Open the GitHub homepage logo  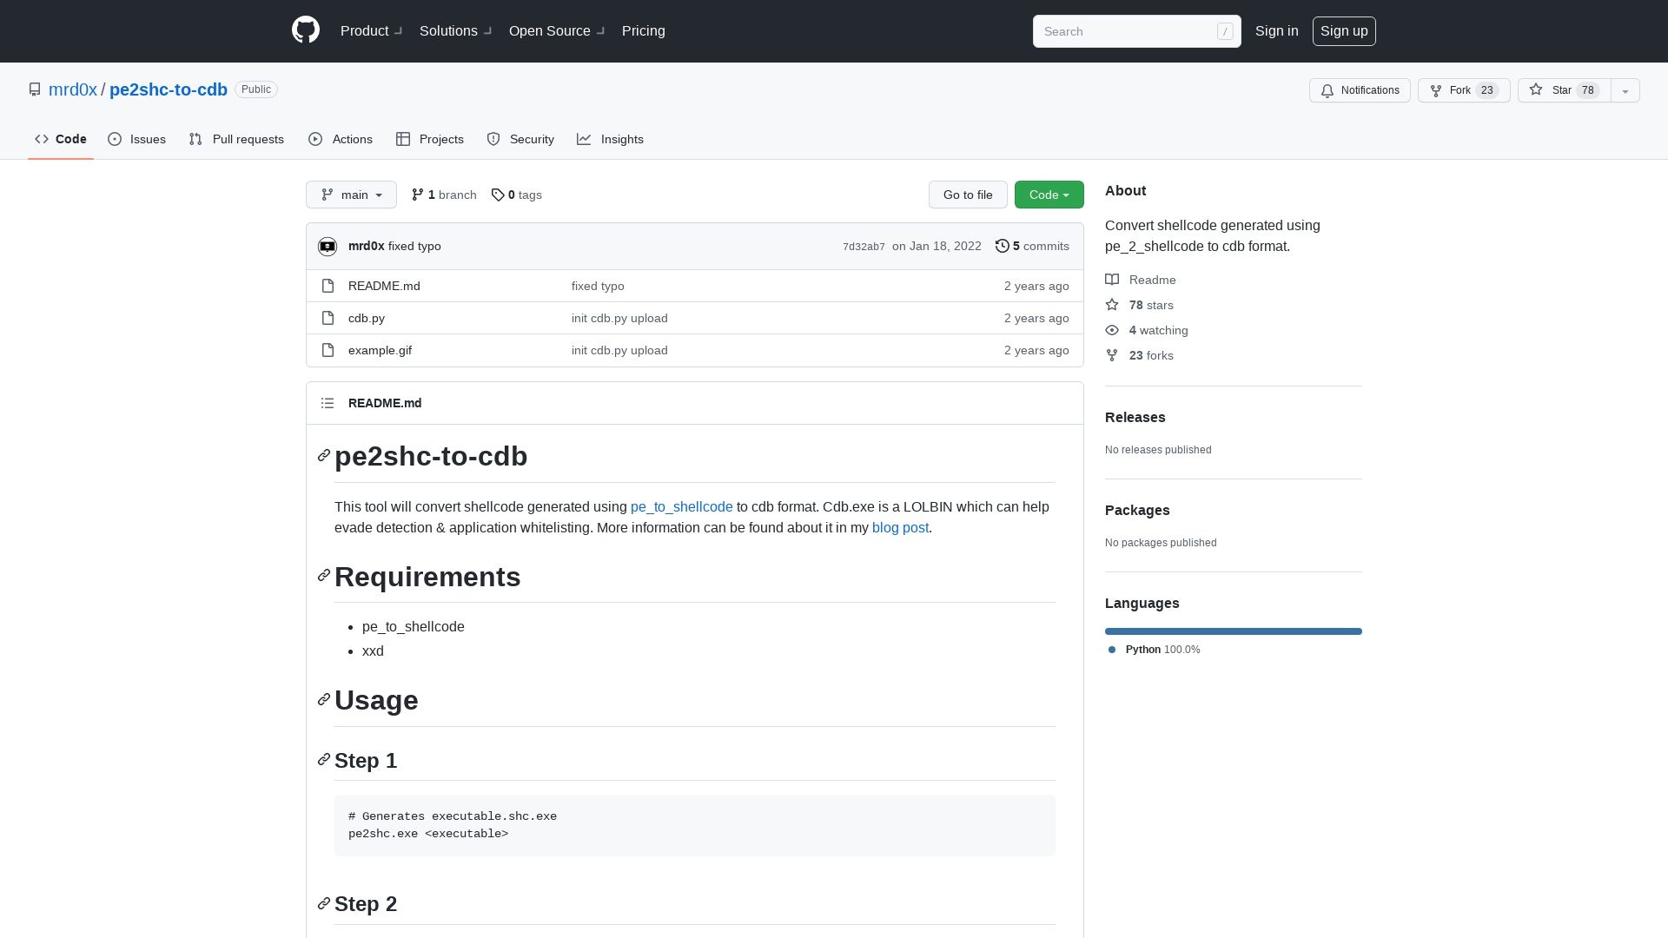(306, 30)
